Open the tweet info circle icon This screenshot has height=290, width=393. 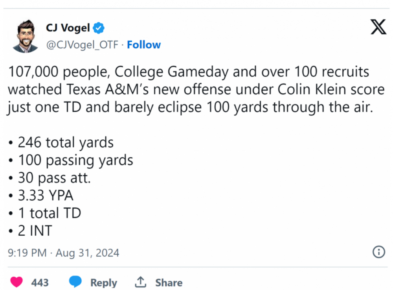click(378, 252)
